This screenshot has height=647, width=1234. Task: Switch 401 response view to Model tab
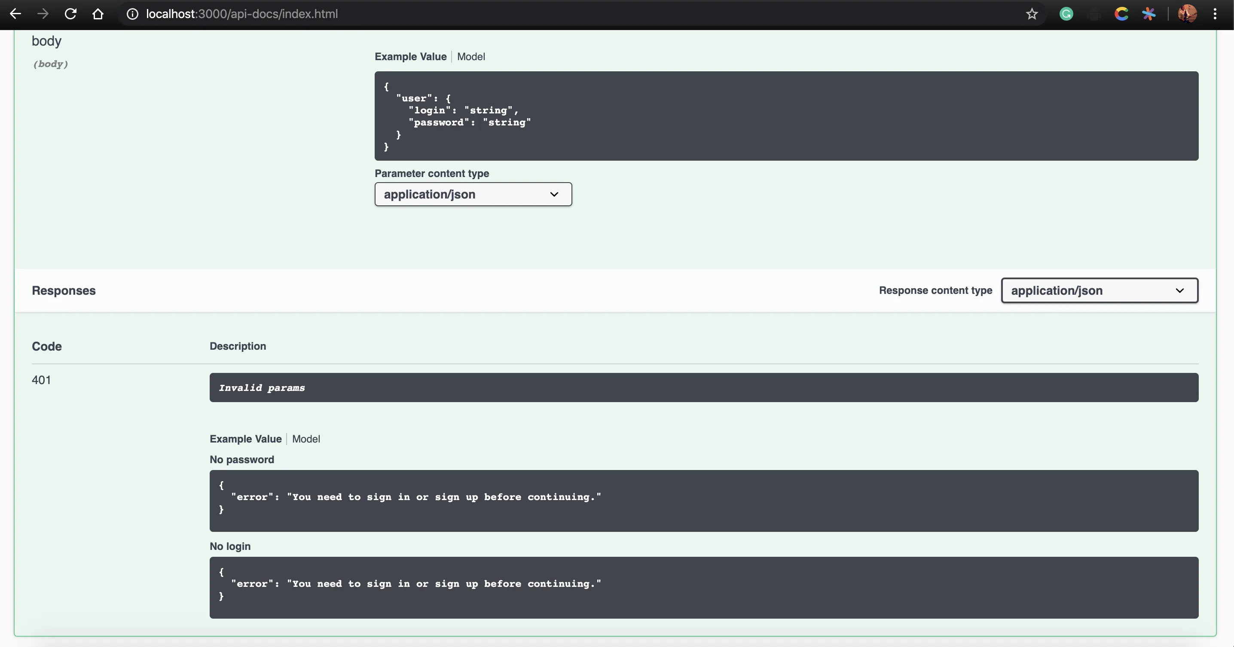tap(306, 439)
